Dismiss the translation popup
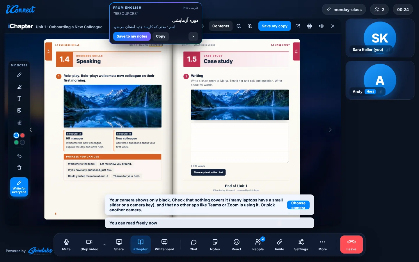This screenshot has width=419, height=262. pos(193,36)
